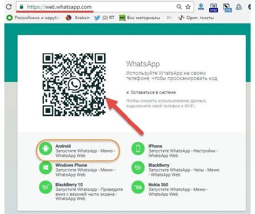Click the WhatsApp logo inside the QR code

(74, 85)
